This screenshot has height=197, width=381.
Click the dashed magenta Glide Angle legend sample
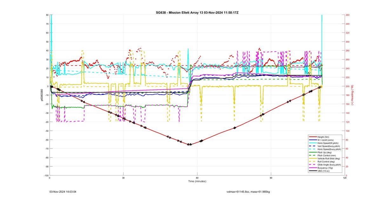313,165
